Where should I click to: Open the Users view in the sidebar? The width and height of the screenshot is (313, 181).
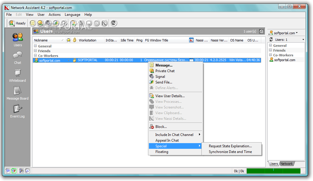point(18,40)
